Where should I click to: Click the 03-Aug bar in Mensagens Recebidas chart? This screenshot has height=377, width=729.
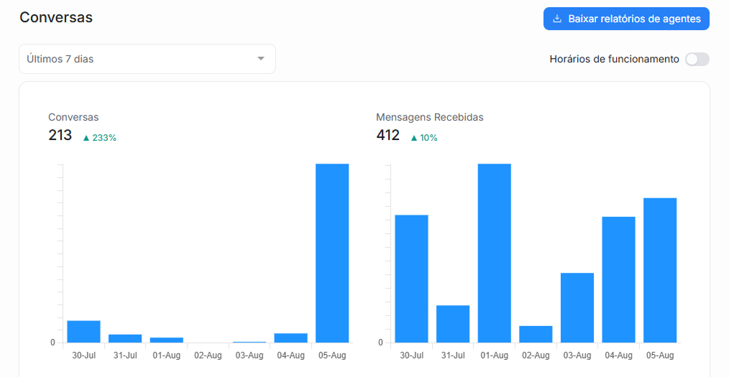(577, 308)
